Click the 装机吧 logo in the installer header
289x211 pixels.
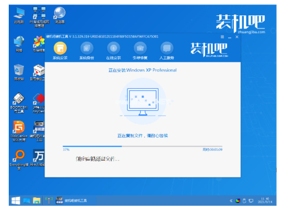209,50
